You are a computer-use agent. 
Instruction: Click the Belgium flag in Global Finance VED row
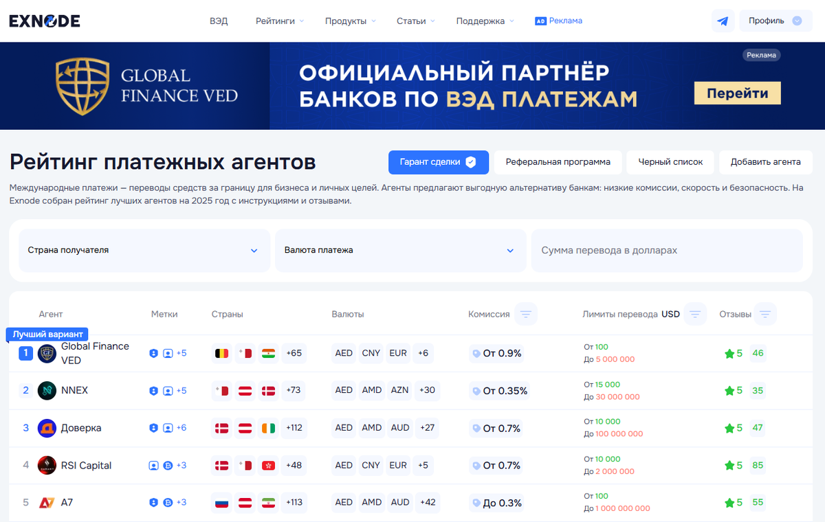(x=222, y=354)
